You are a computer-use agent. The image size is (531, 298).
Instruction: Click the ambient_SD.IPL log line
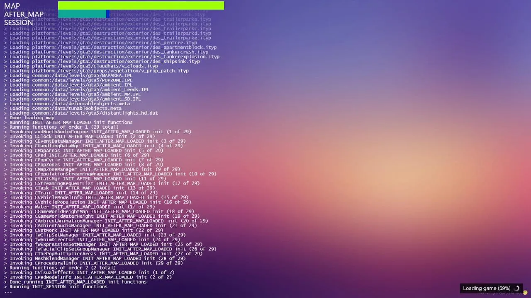click(x=73, y=99)
